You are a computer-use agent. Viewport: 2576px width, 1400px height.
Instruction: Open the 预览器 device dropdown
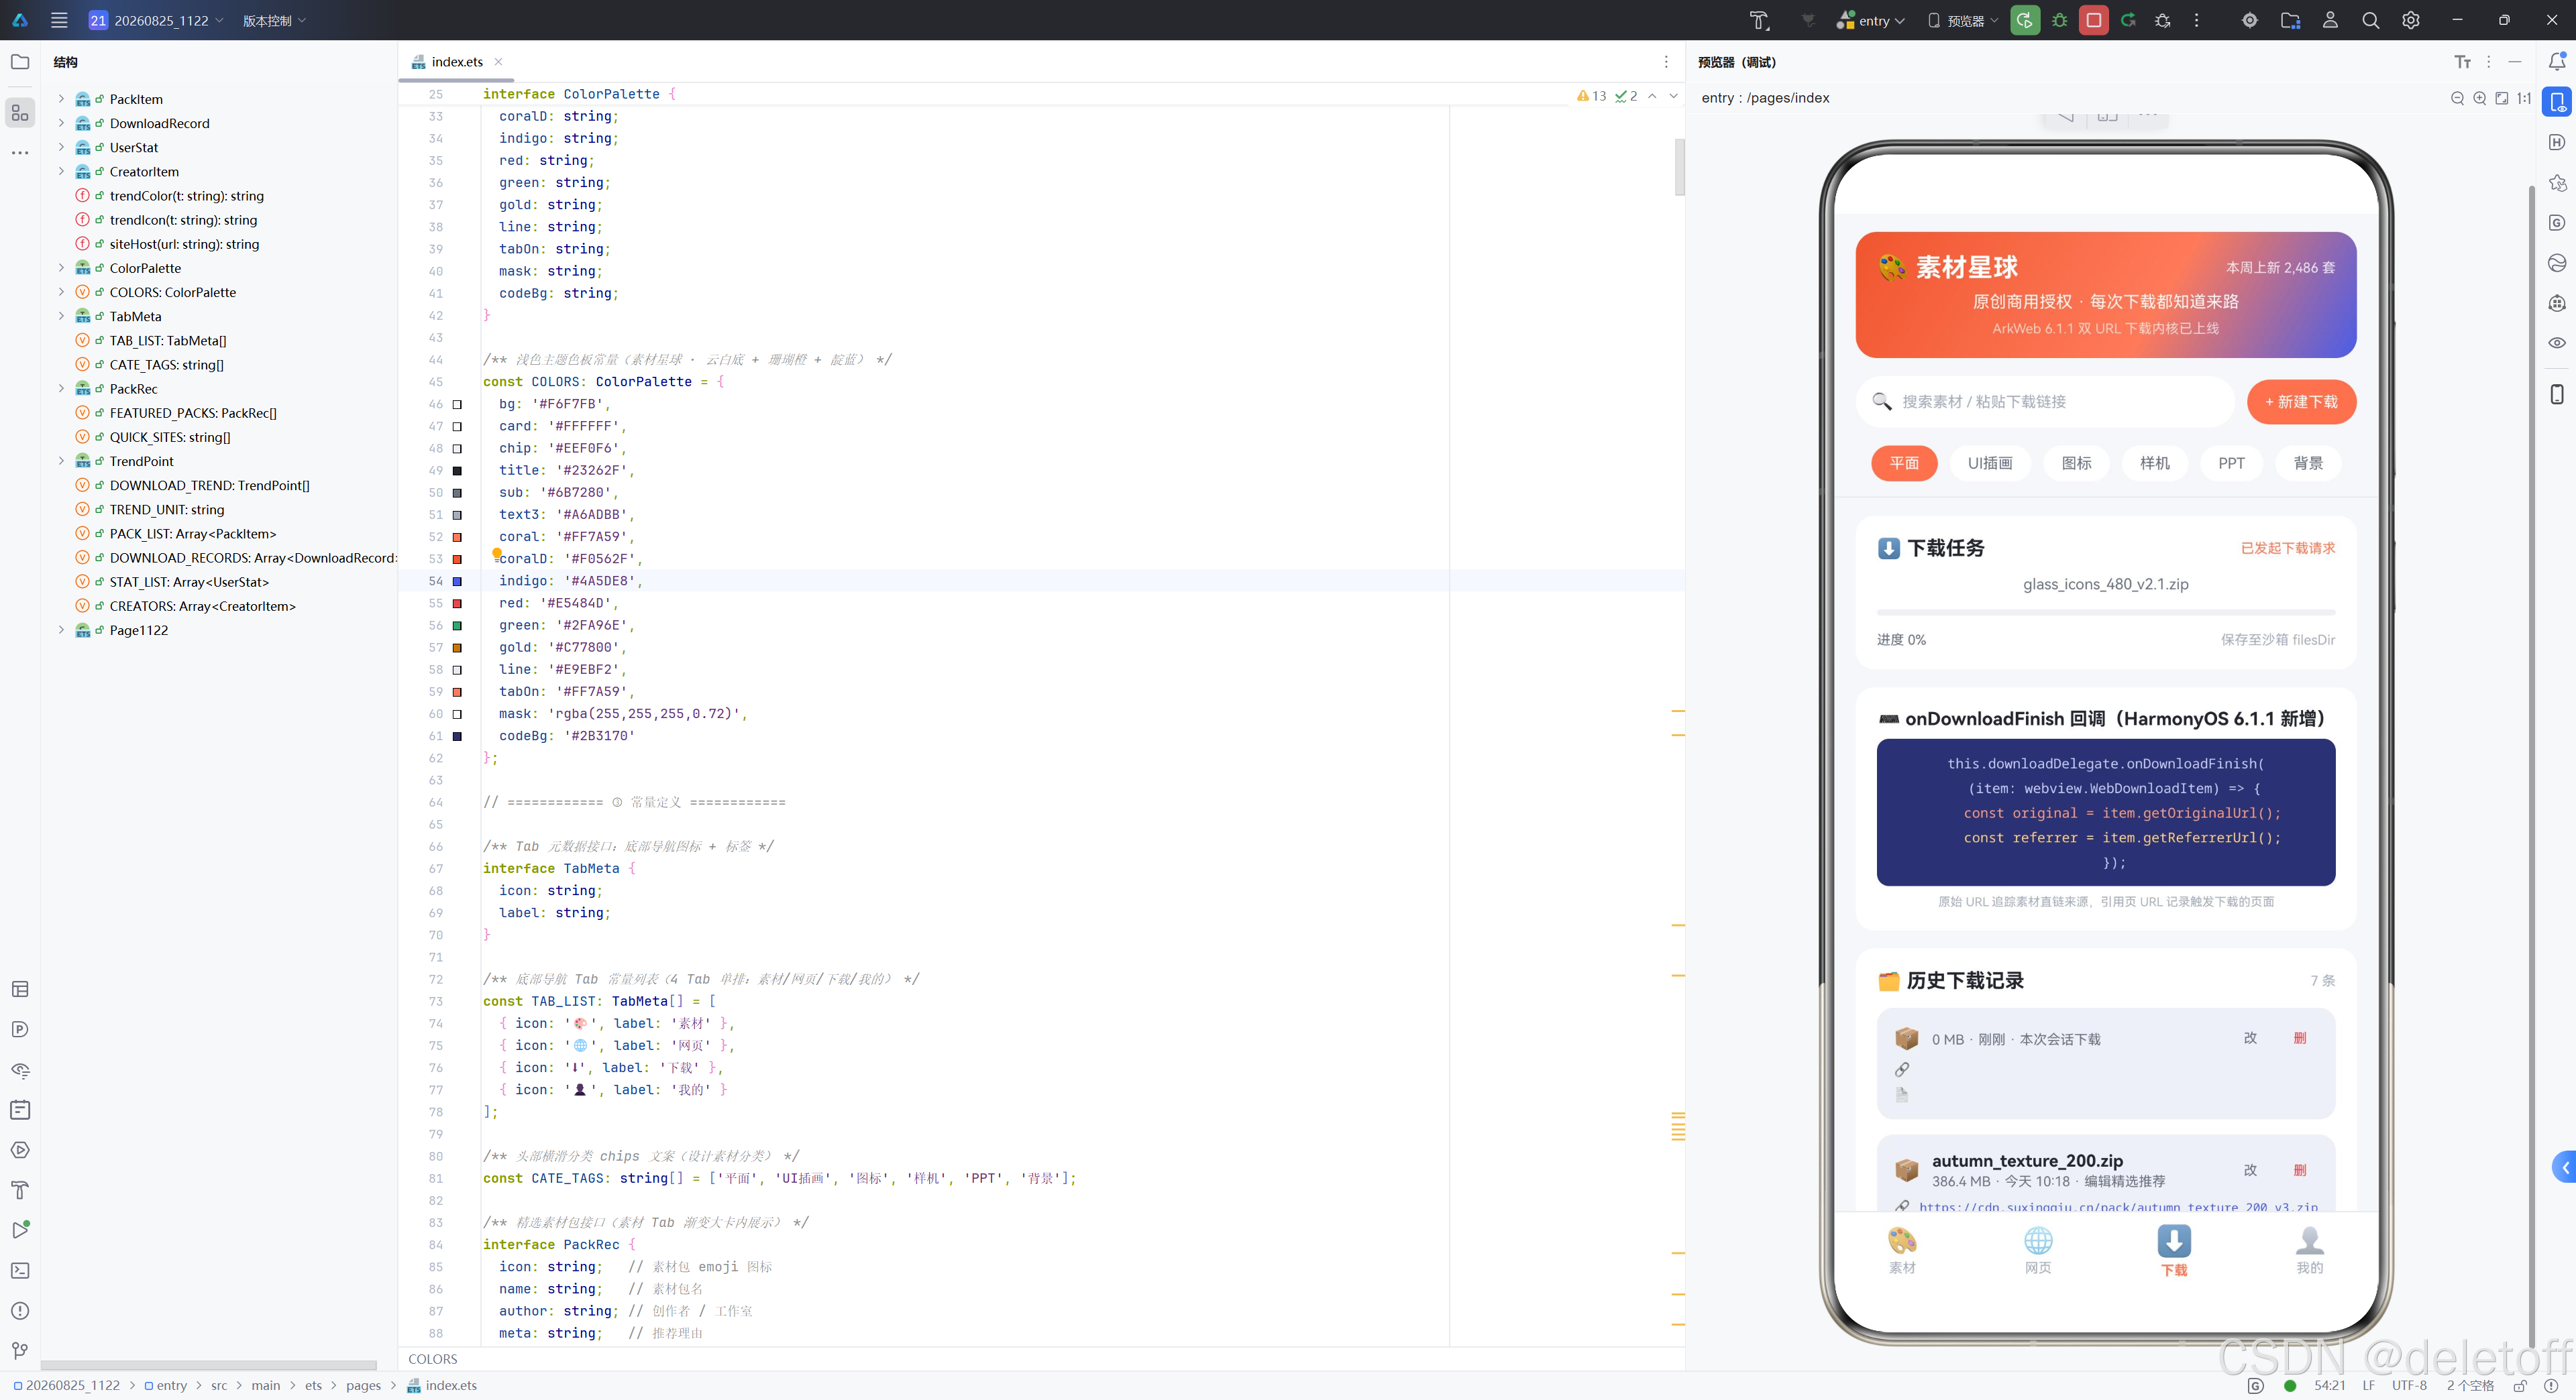[x=1962, y=20]
